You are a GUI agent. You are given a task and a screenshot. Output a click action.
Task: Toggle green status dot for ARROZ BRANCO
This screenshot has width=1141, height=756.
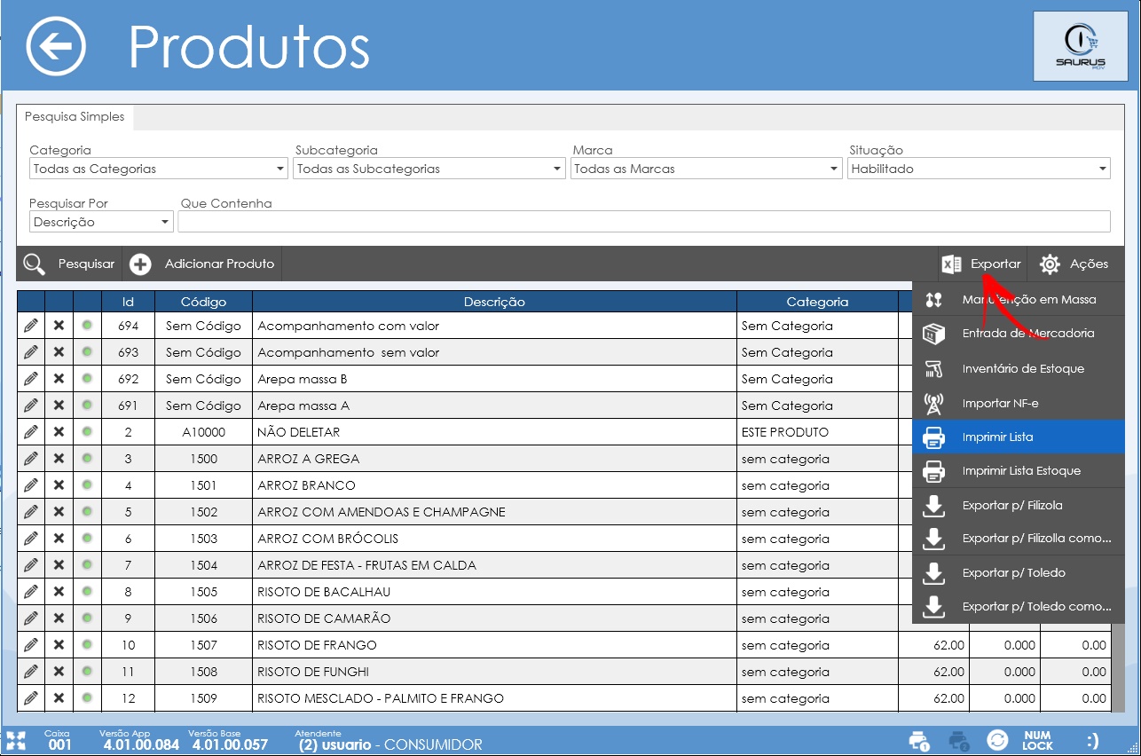click(x=87, y=485)
